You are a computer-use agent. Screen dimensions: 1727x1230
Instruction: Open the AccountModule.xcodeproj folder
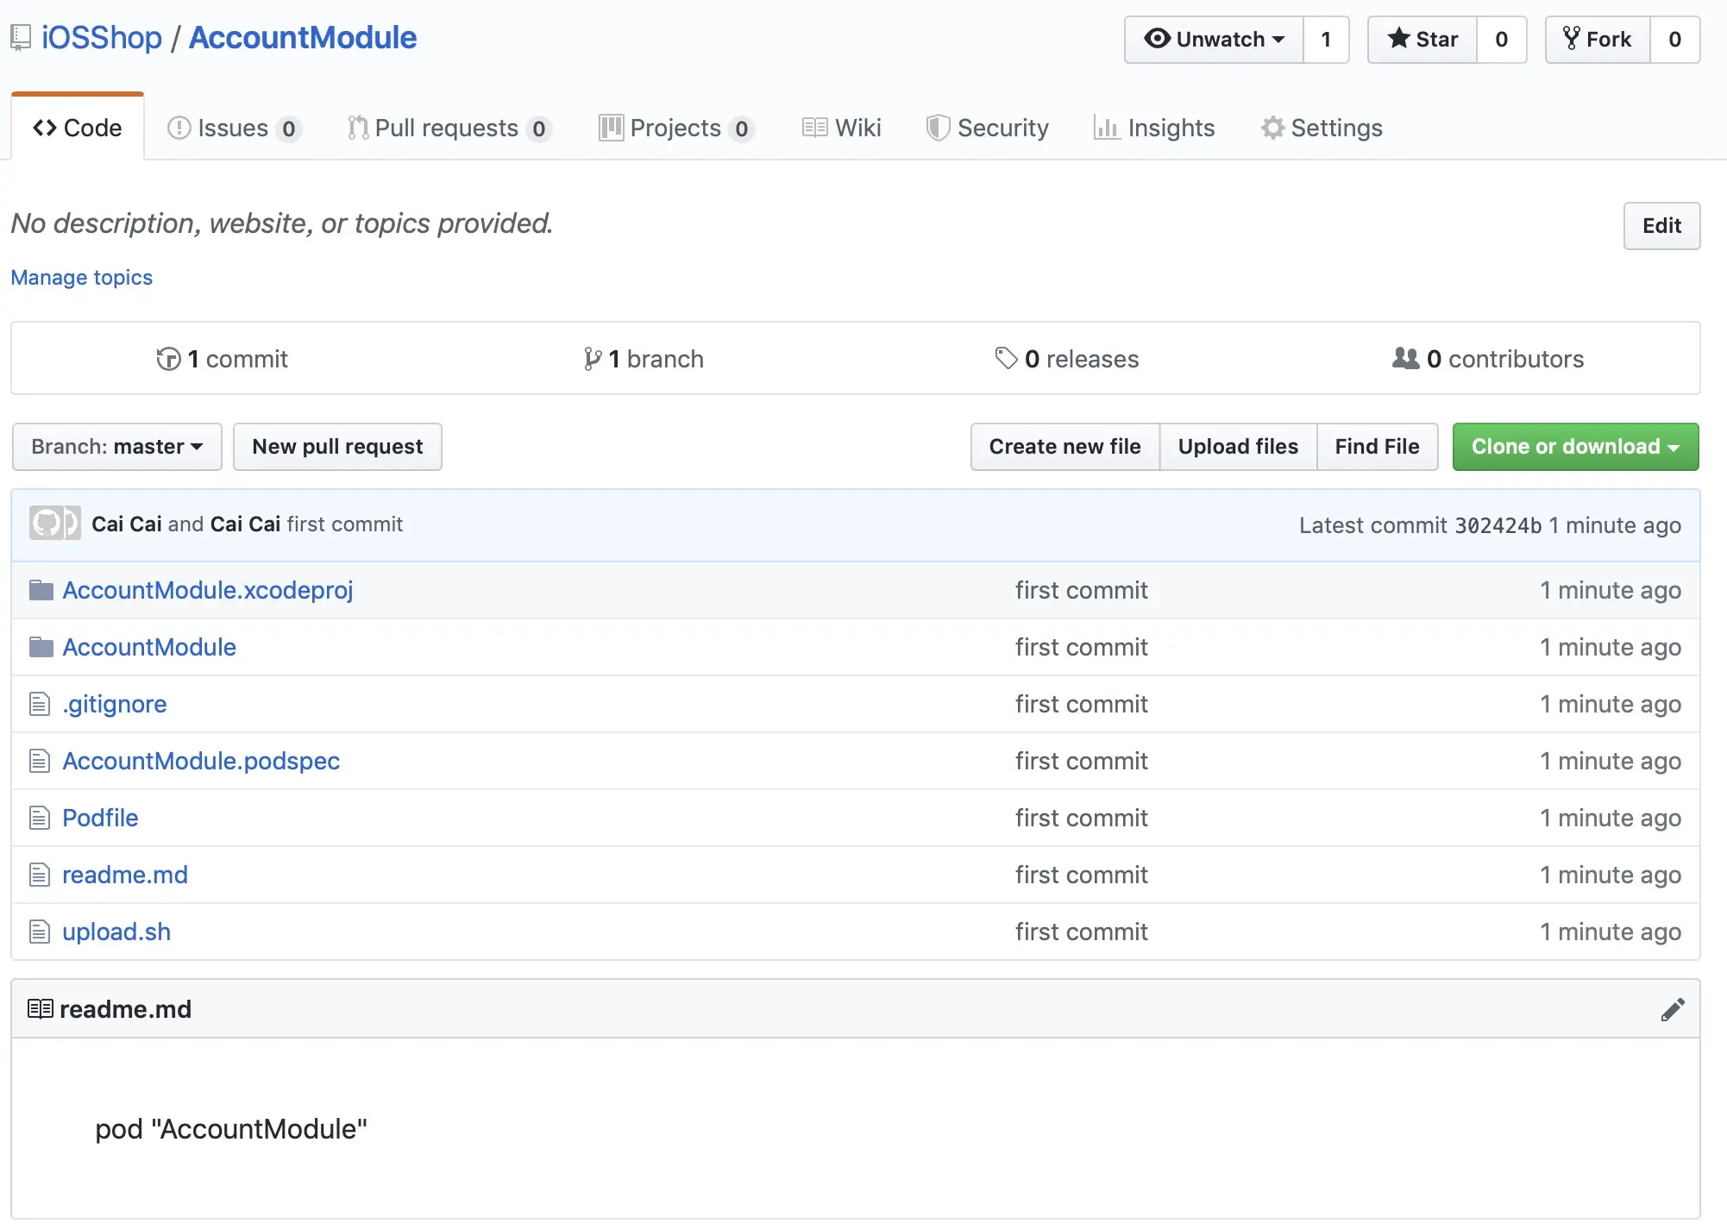tap(208, 590)
